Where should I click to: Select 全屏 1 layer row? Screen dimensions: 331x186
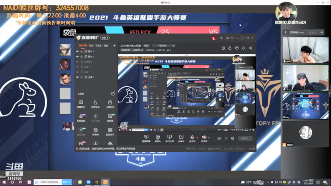tap(96, 77)
